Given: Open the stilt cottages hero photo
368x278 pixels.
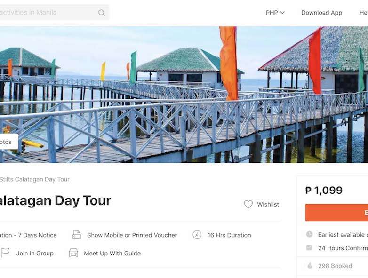Looking at the screenshot, I should pos(188,94).
